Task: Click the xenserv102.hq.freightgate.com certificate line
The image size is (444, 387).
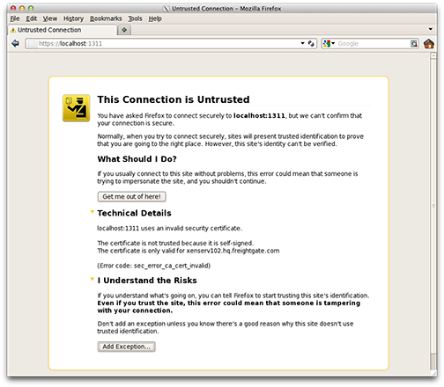Action: coord(189,251)
